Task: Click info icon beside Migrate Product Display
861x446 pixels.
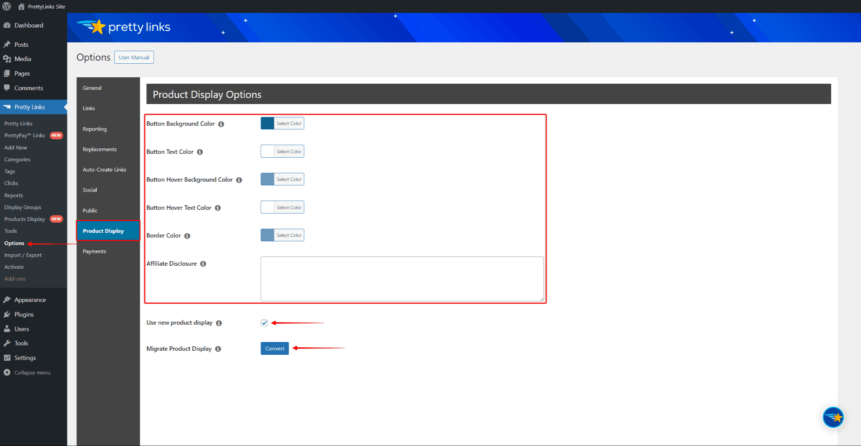Action: tap(218, 349)
